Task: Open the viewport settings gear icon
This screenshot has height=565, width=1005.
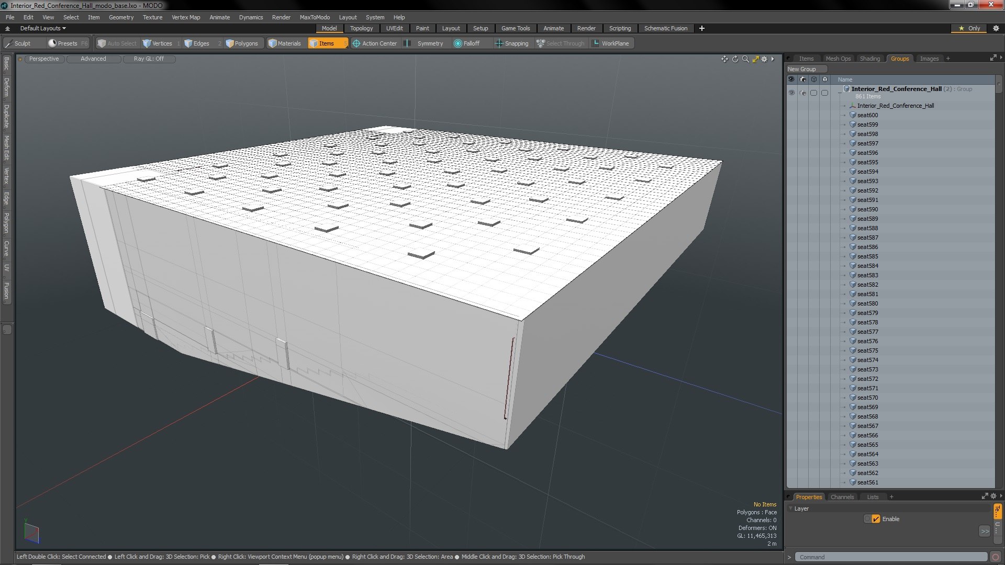Action: pos(764,59)
